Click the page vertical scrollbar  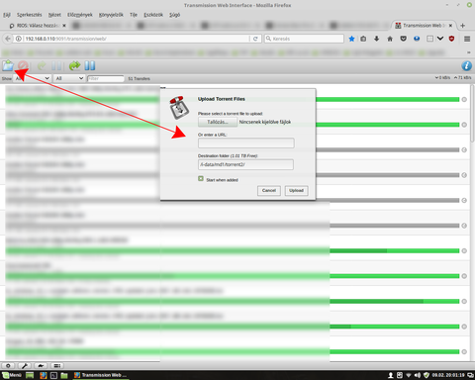[x=473, y=114]
